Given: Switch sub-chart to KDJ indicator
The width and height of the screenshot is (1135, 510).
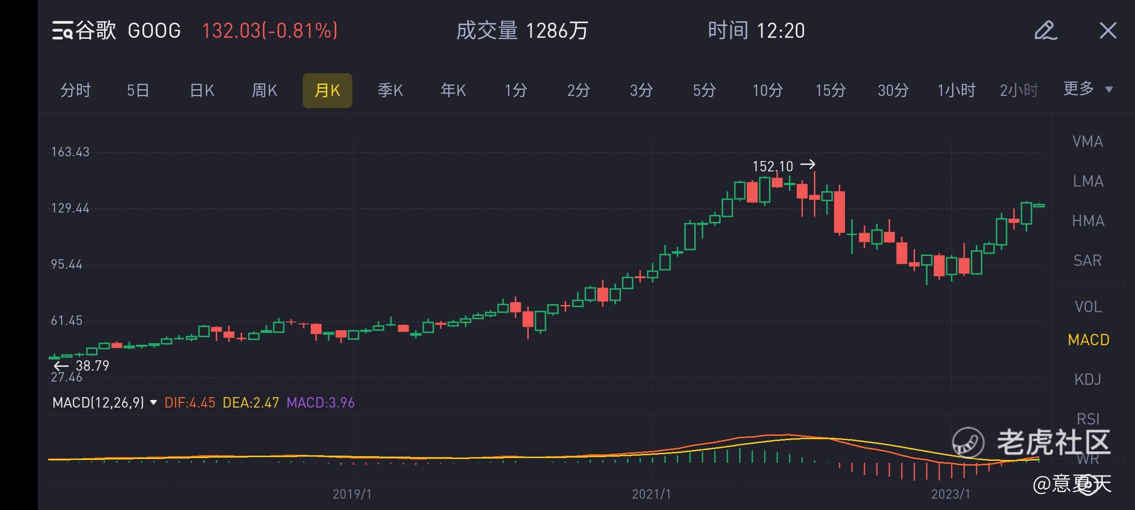Looking at the screenshot, I should tap(1088, 379).
